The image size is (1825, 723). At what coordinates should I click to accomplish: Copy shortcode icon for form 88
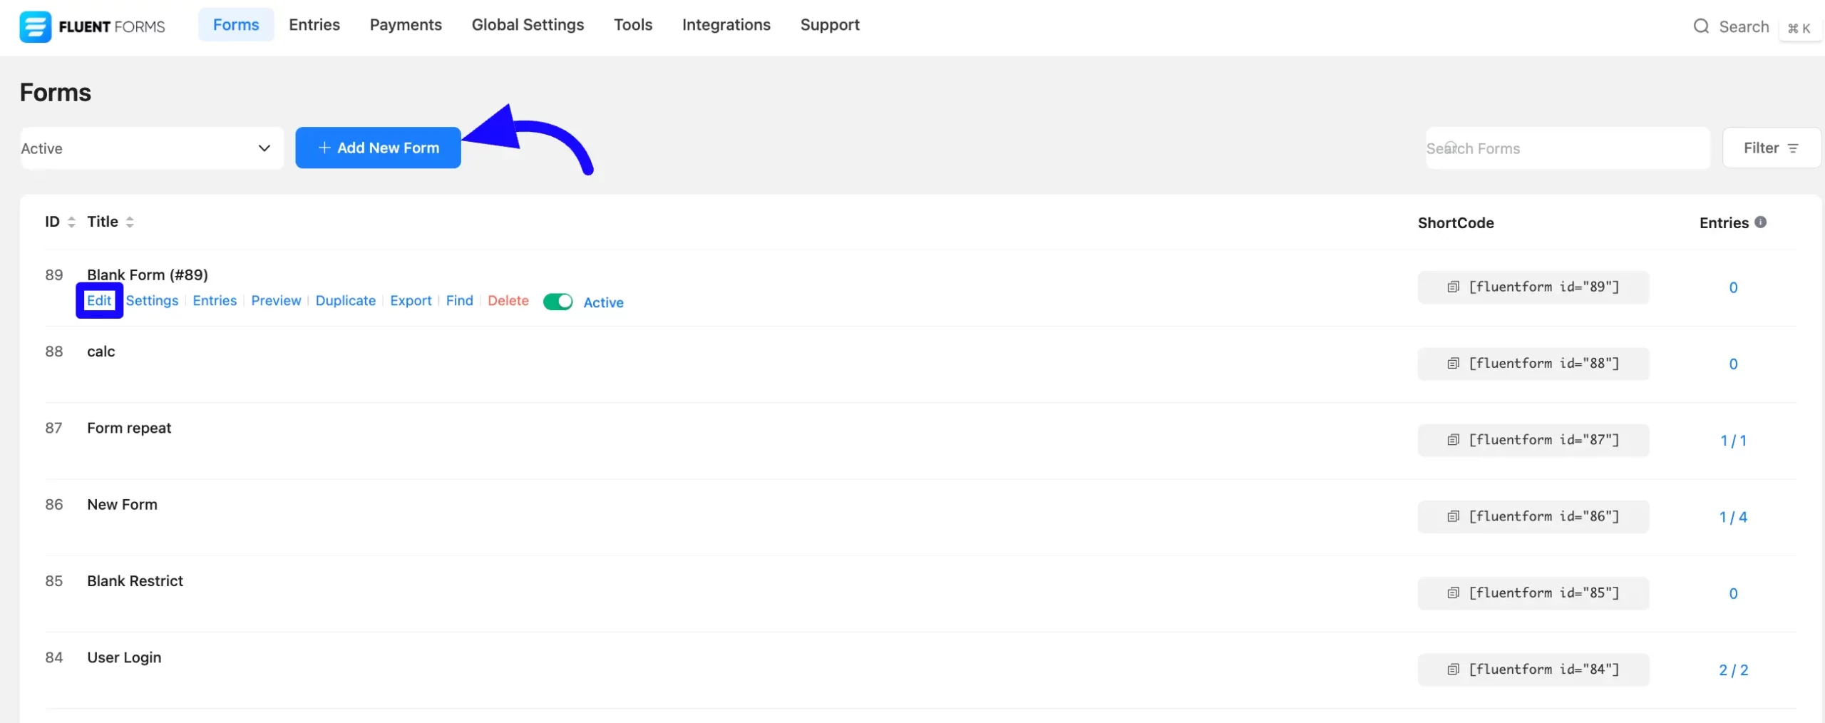click(1453, 363)
